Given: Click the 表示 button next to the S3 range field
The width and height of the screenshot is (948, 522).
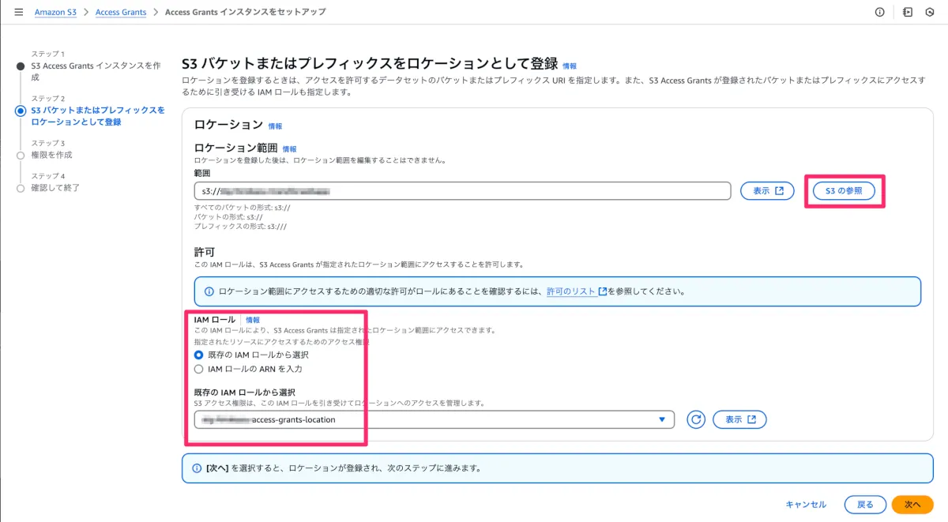Looking at the screenshot, I should click(767, 190).
